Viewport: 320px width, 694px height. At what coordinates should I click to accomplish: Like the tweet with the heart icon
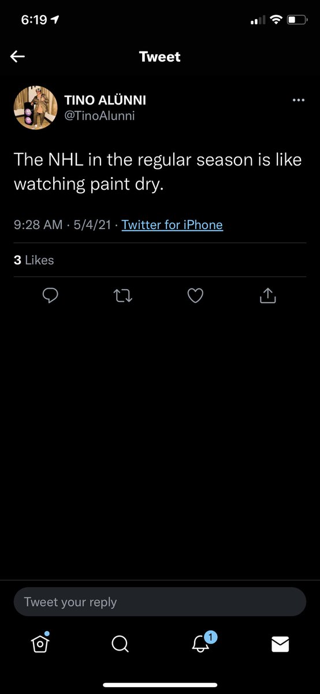[196, 296]
